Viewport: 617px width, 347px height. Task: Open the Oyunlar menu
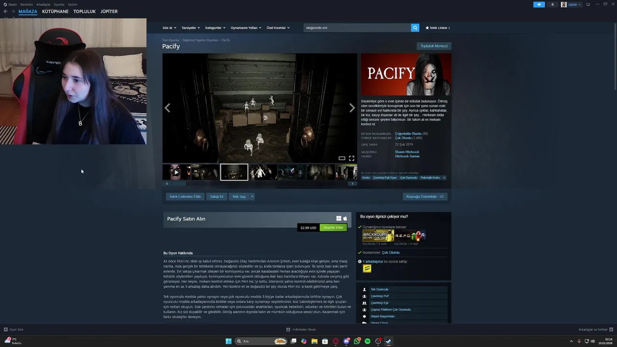tap(59, 4)
